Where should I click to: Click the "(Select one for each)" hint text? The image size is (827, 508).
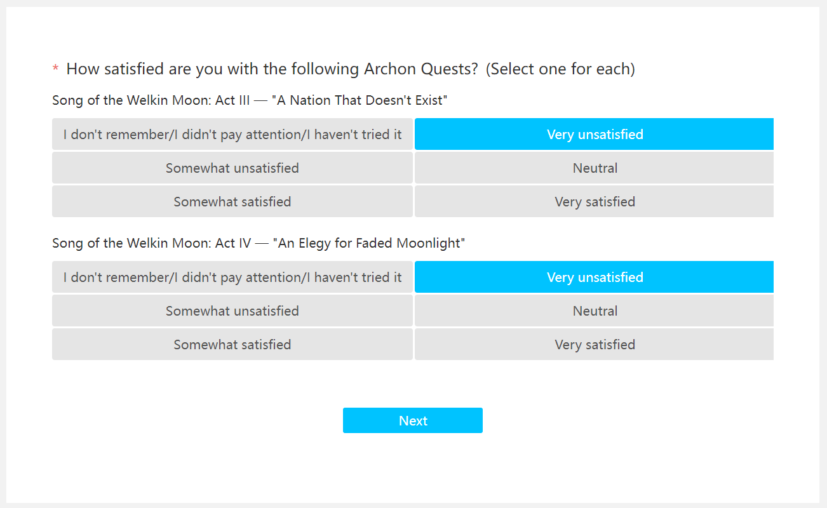pyautogui.click(x=560, y=69)
